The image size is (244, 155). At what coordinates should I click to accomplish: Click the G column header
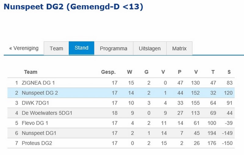tap(146, 72)
